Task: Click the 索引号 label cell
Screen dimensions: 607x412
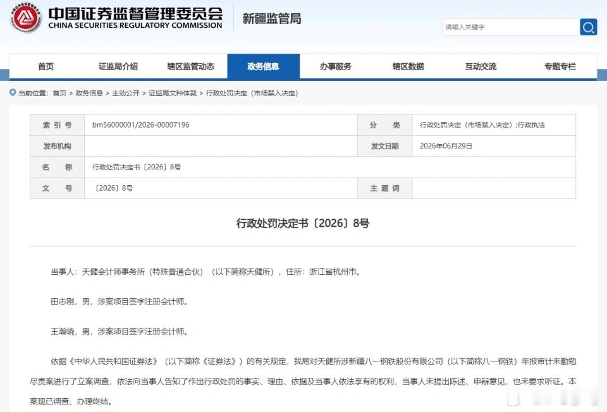Action: pyautogui.click(x=58, y=125)
